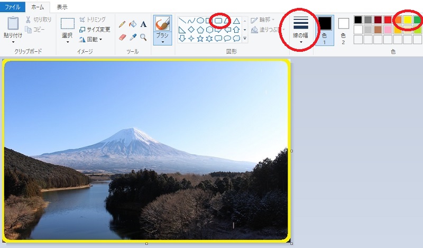The height and width of the screenshot is (248, 423).
Task: Open the ファイル menu
Action: (12, 7)
